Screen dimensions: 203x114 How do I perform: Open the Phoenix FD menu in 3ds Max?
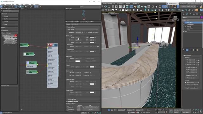[x=136, y=3]
